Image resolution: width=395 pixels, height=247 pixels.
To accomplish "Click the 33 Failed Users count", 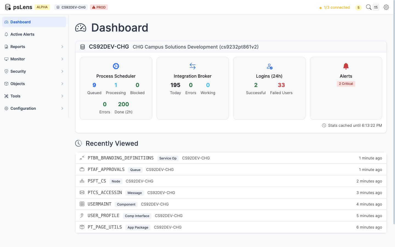I will [x=281, y=89].
